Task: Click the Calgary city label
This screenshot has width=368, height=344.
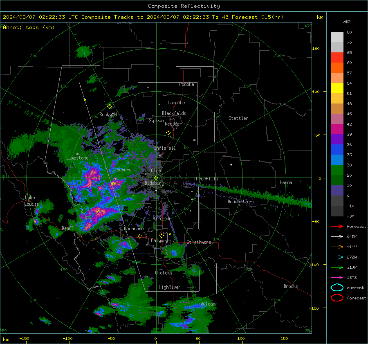Action: click(159, 241)
